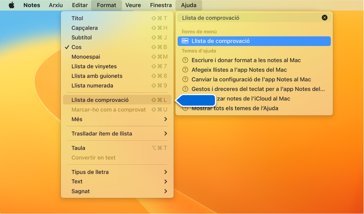Open Canviar la configuració help topic
Screen dimensions: 364x214
coord(254,79)
